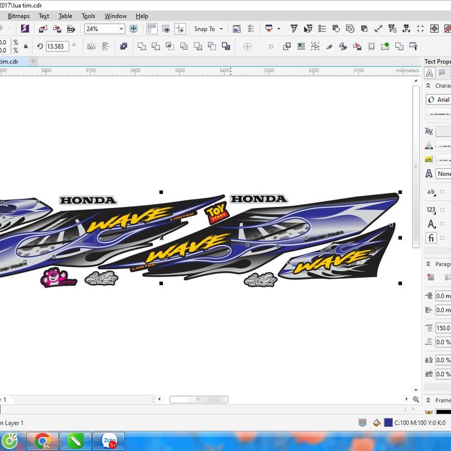Click the black frame color swatch

[443, 412]
